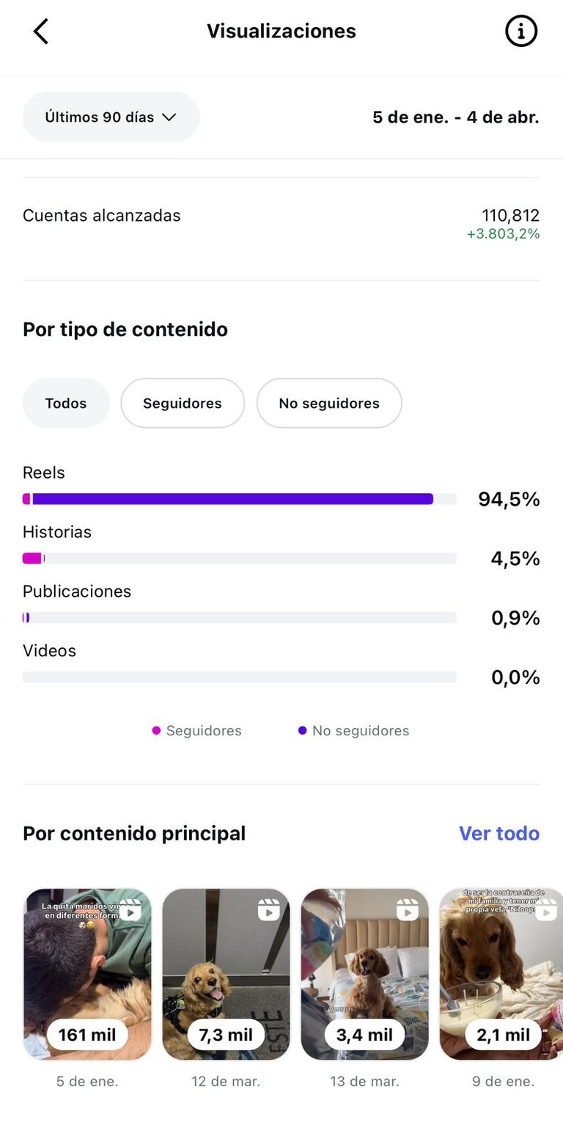
Task: Click the pink Seguidores legend dot
Action: coord(156,730)
